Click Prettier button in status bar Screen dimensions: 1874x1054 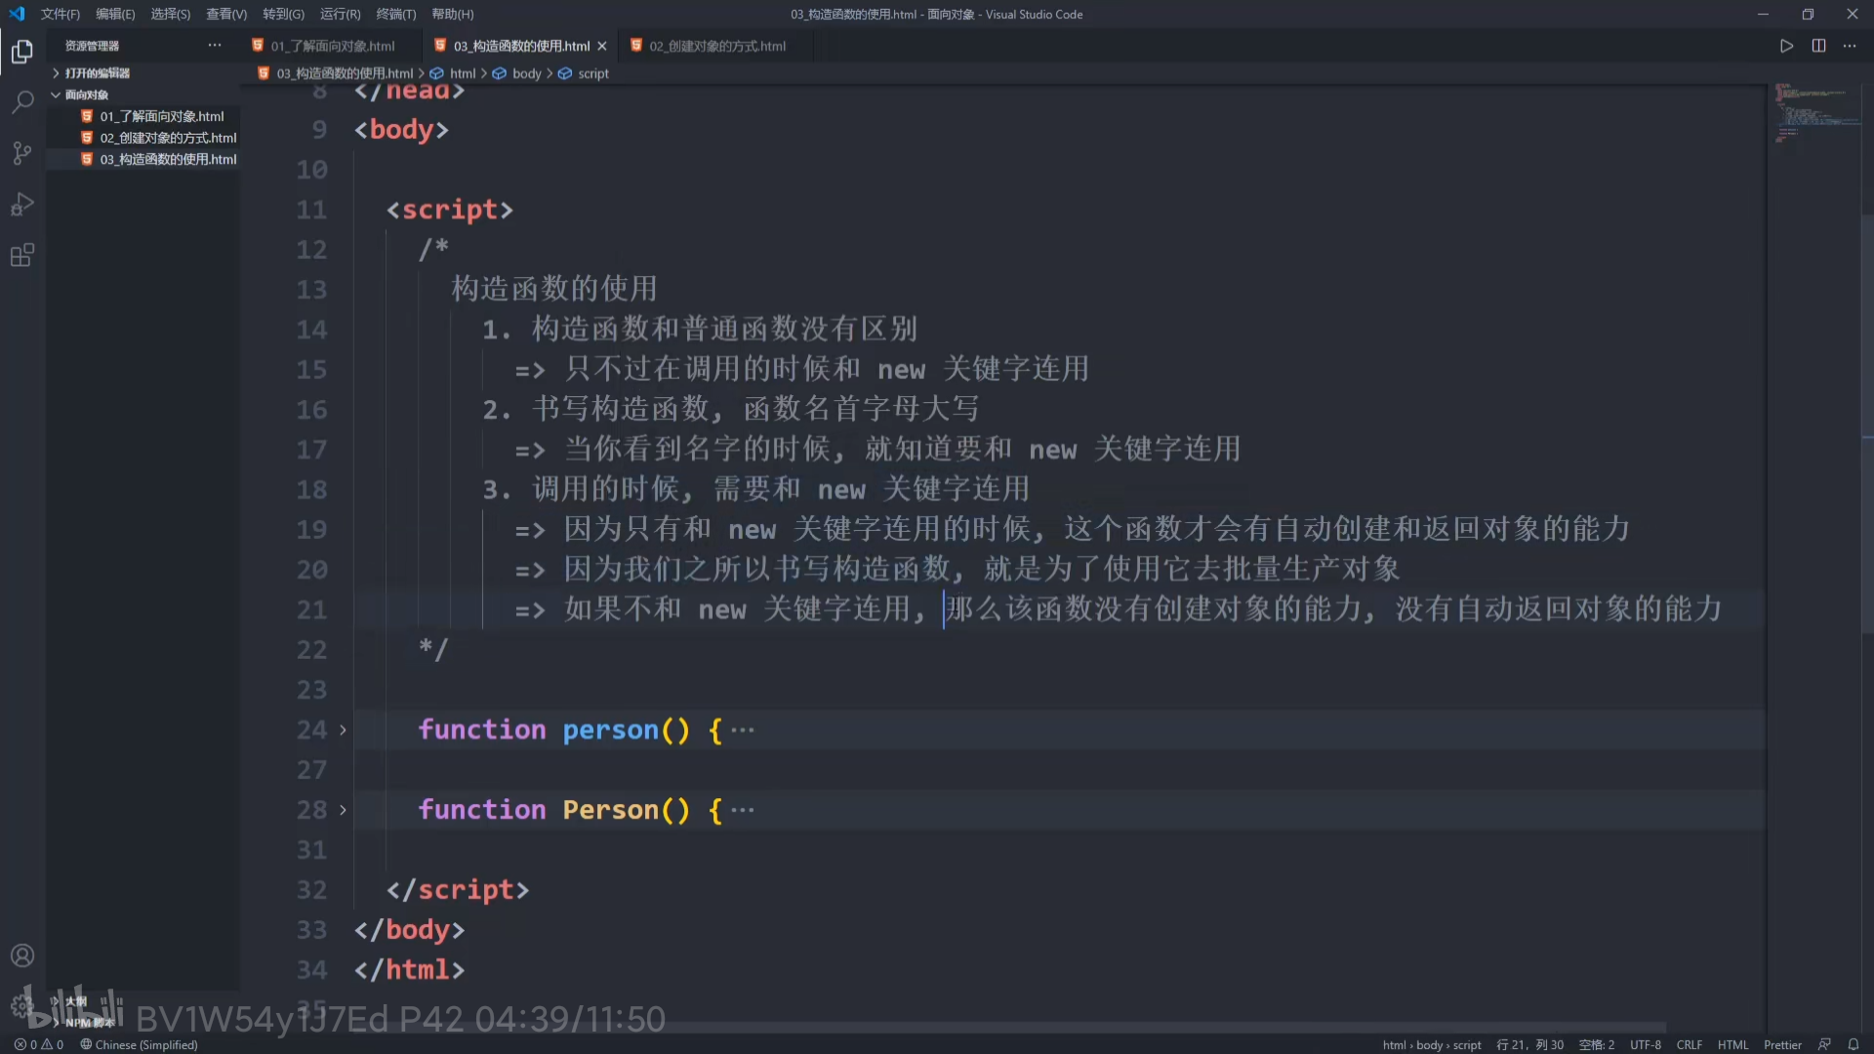pos(1782,1044)
